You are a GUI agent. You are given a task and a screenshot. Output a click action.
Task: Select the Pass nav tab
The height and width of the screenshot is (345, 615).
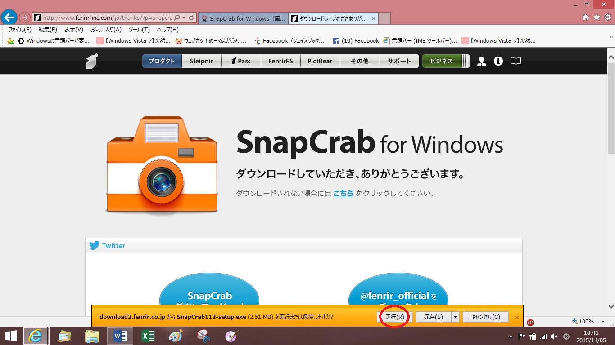point(241,61)
